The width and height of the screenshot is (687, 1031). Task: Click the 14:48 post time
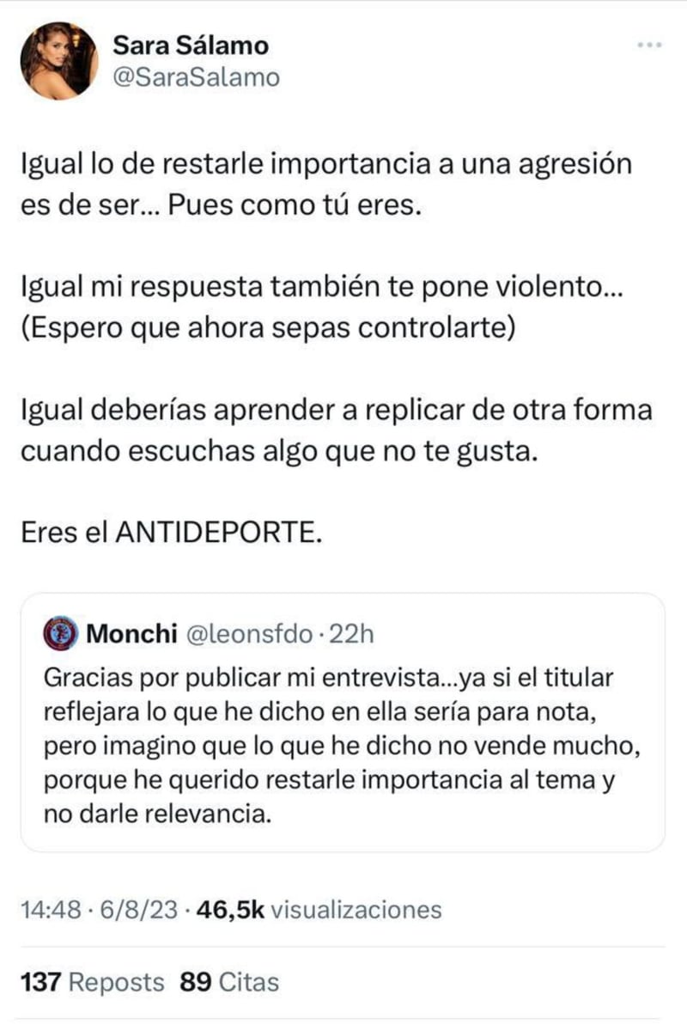[x=48, y=909]
